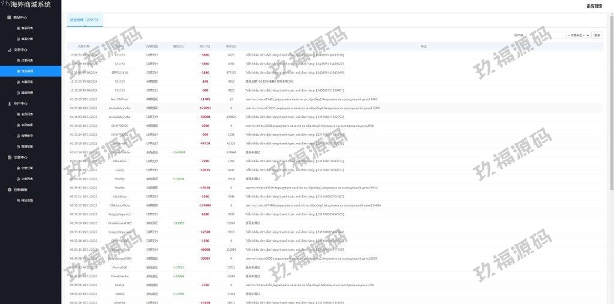Select the 资金明细 (22973) tab
Screen dimensions: 614x304
84,20
